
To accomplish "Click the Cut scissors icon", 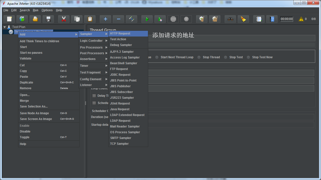I will 64,19.
